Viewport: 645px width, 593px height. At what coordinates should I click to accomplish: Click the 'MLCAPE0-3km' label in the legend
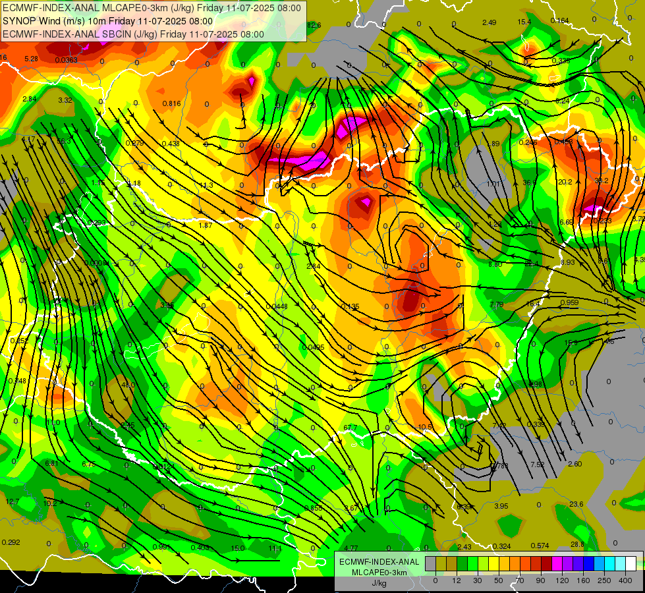[x=379, y=573]
